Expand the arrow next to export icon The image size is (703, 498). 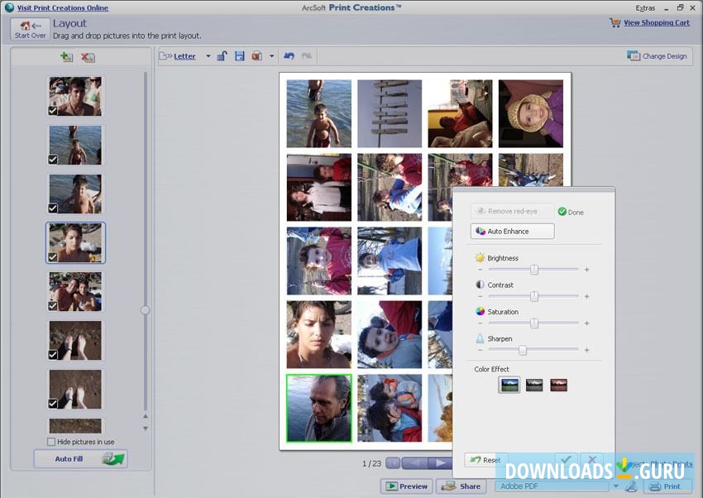[271, 56]
